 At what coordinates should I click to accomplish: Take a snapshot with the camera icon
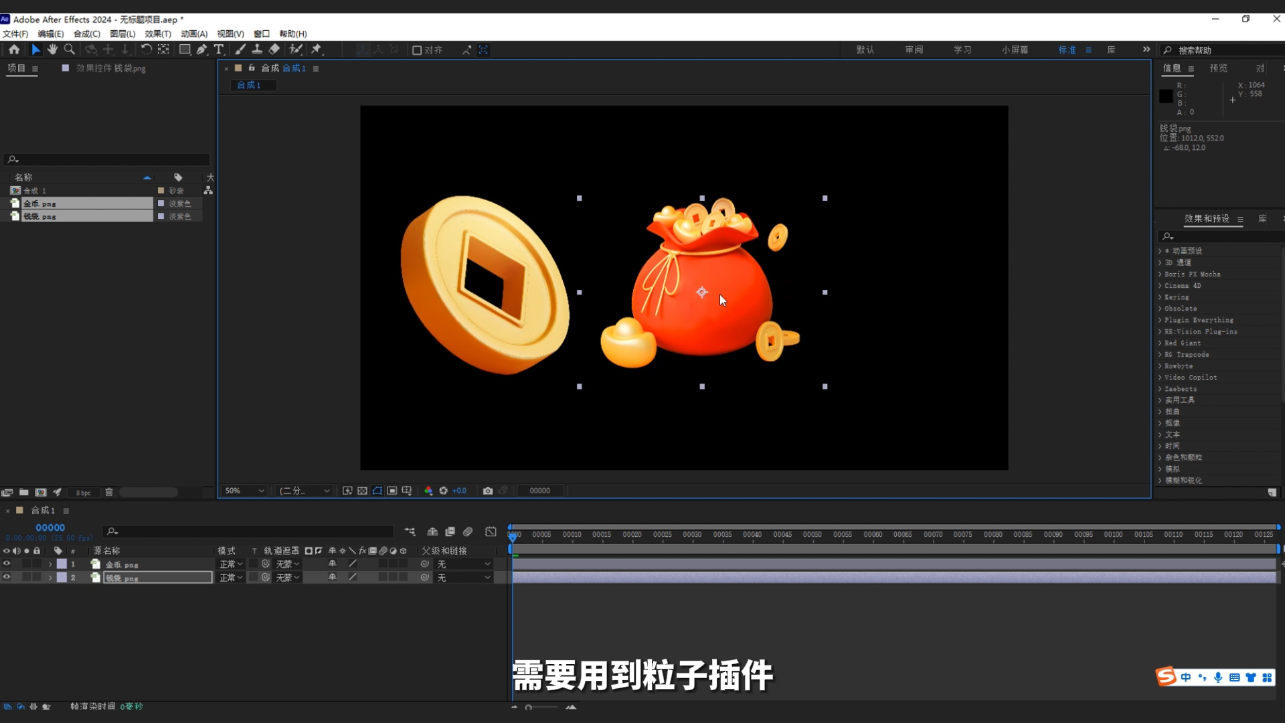pyautogui.click(x=489, y=491)
